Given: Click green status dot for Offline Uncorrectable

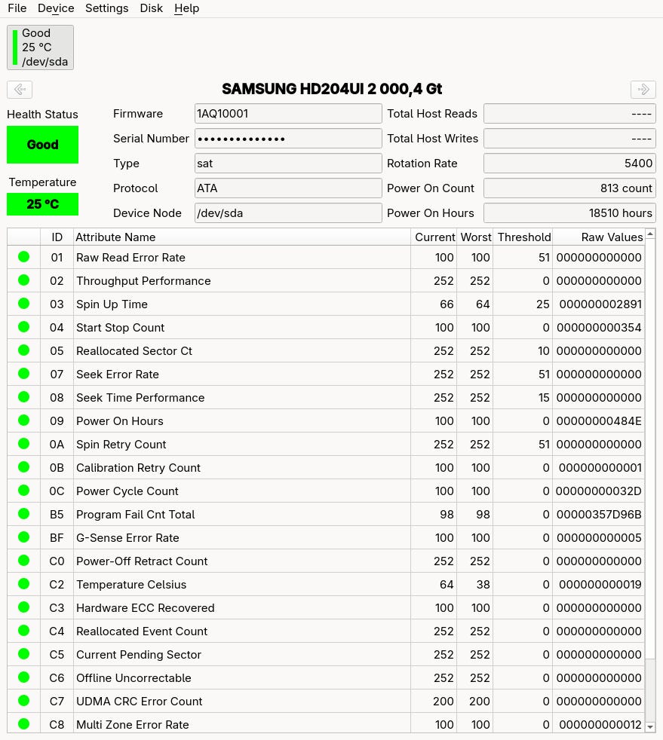Looking at the screenshot, I should [x=23, y=677].
